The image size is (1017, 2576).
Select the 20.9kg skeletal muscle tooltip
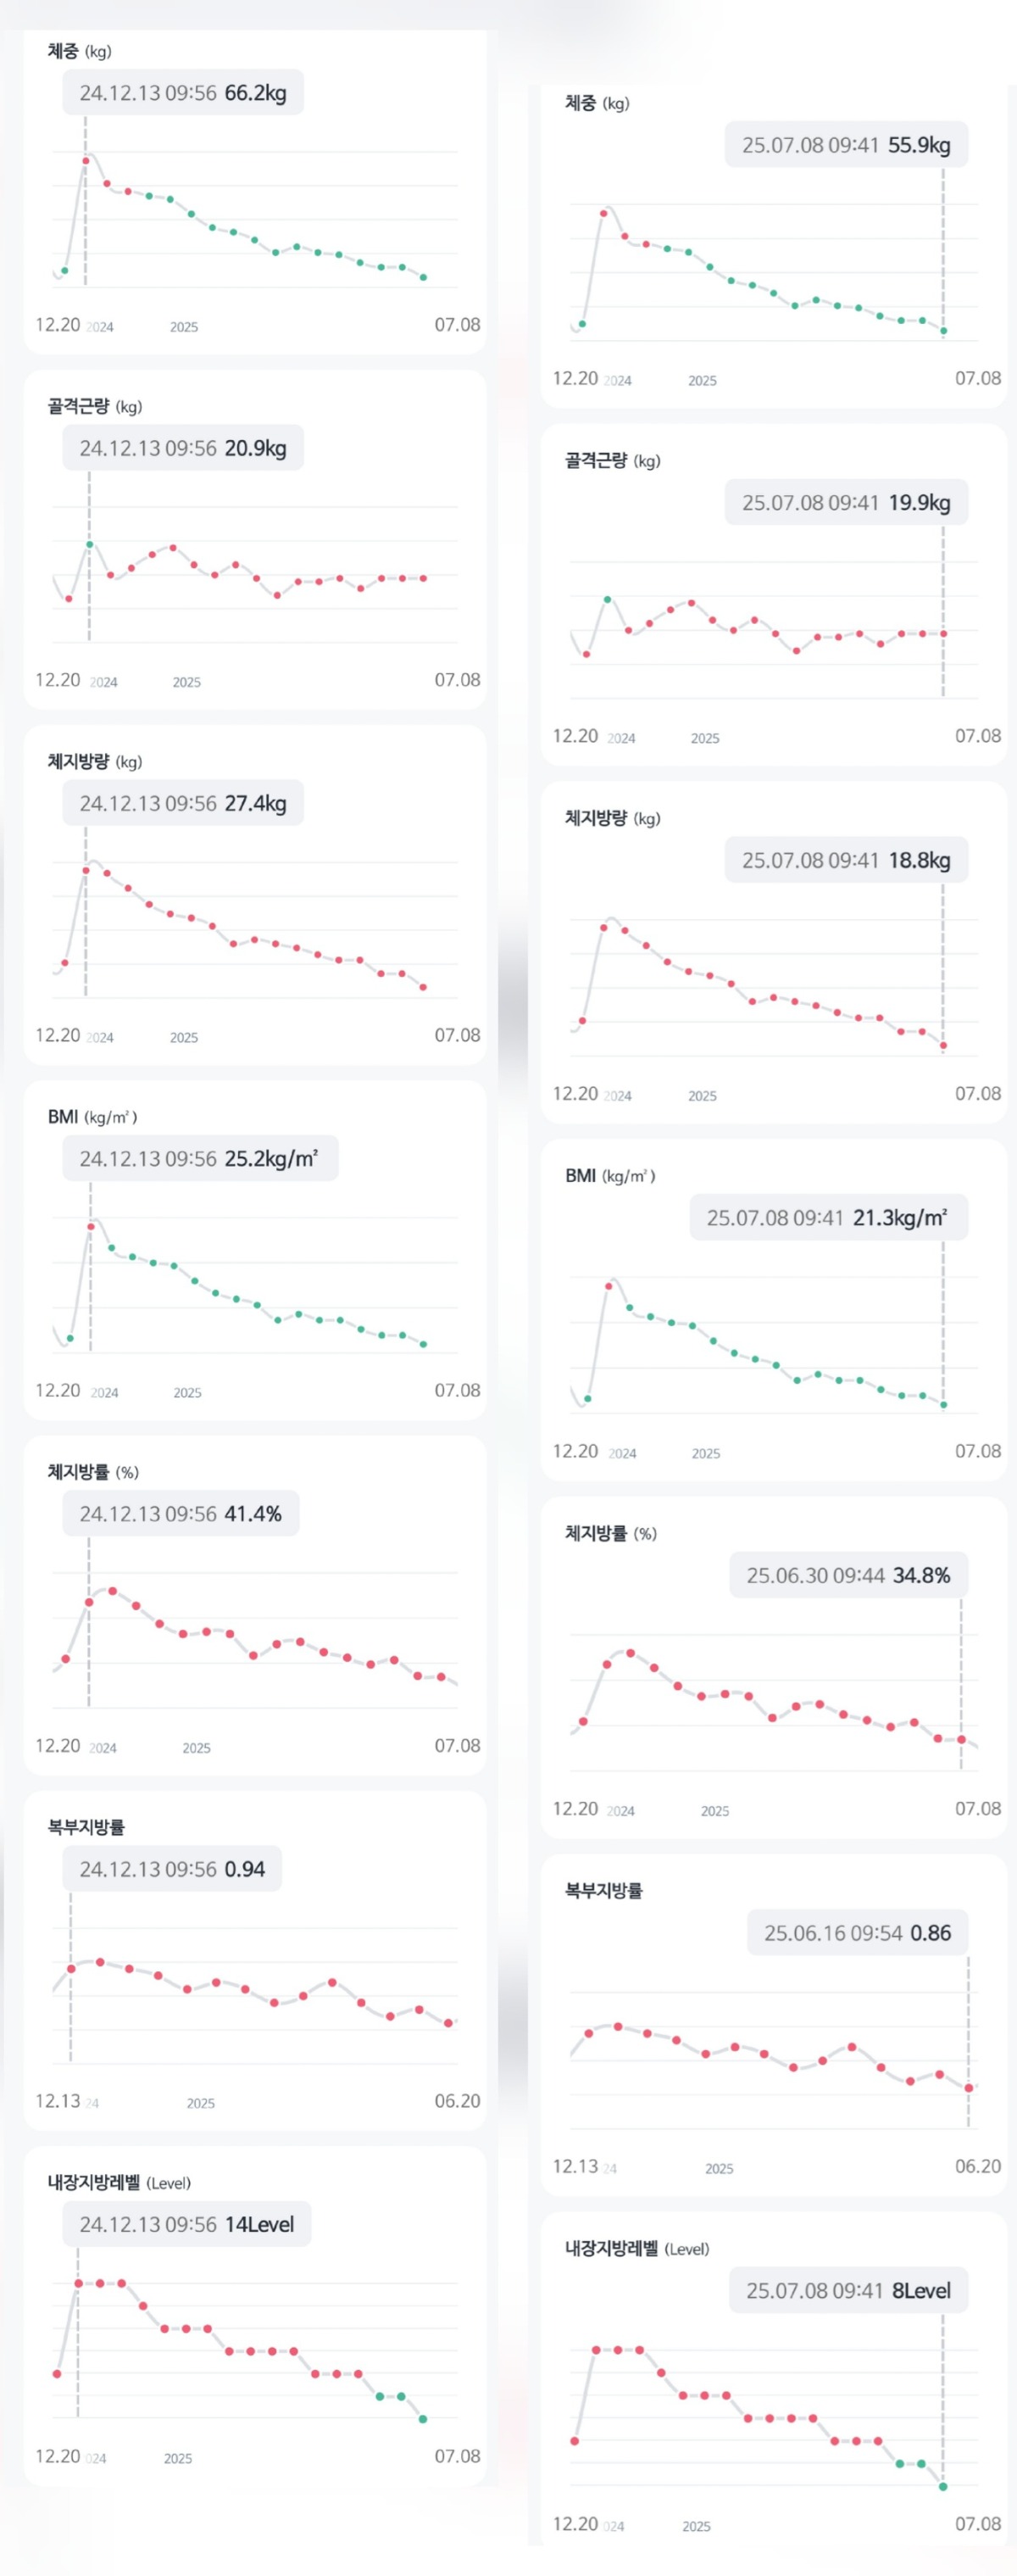pos(183,448)
